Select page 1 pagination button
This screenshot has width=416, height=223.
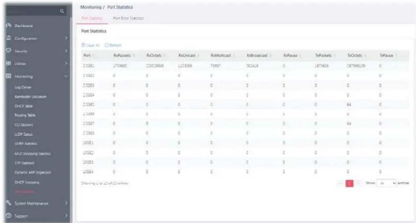(x=349, y=183)
